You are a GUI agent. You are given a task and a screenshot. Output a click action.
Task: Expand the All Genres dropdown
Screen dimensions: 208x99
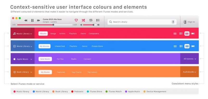point(190,59)
